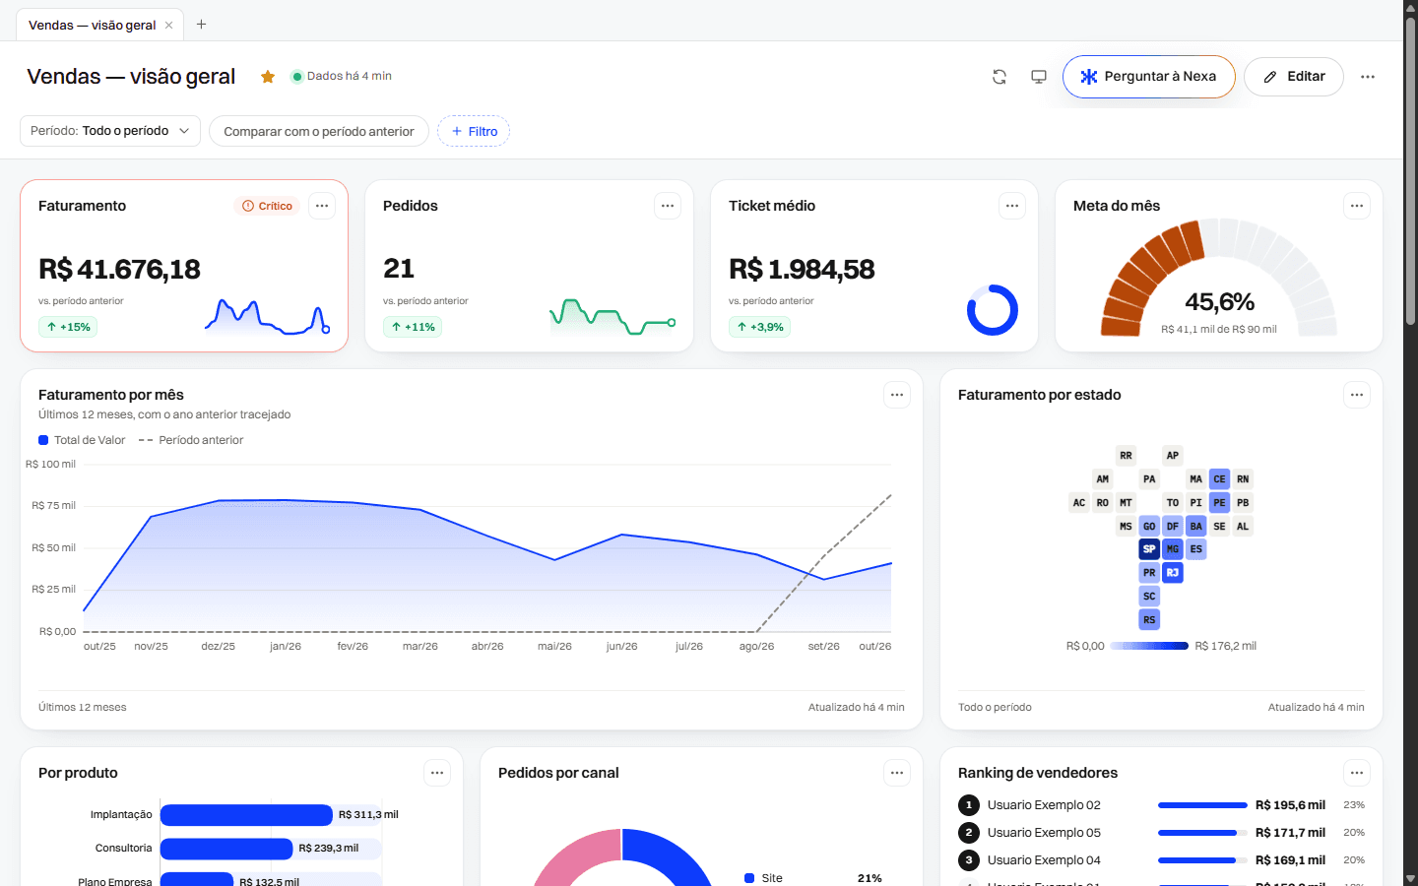Open the dashboard more options menu
Image resolution: width=1418 pixels, height=886 pixels.
point(1368,77)
